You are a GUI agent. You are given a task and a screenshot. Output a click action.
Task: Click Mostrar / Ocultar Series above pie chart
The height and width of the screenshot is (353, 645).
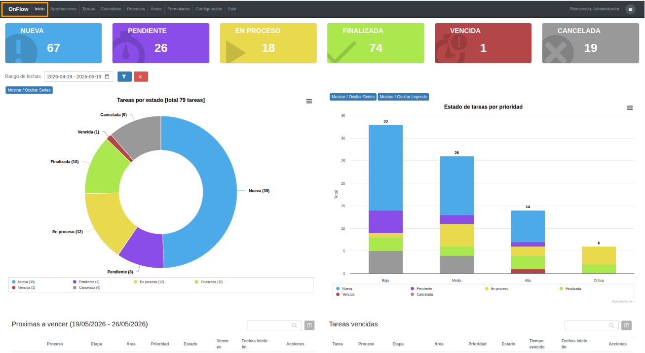[29, 90]
